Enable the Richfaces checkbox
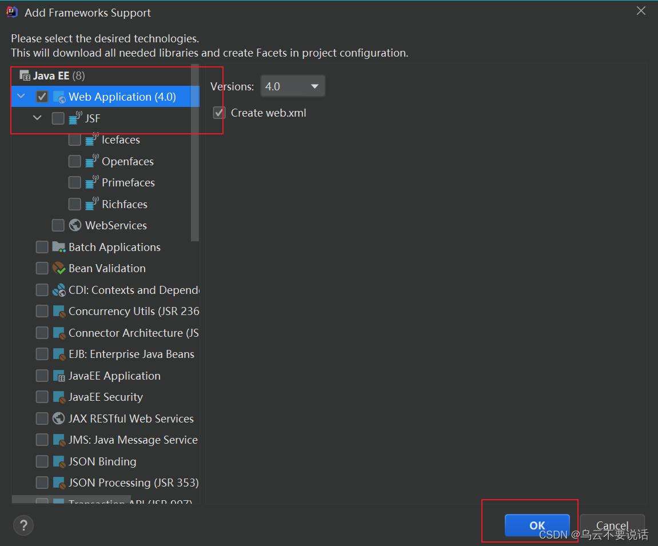 [75, 204]
